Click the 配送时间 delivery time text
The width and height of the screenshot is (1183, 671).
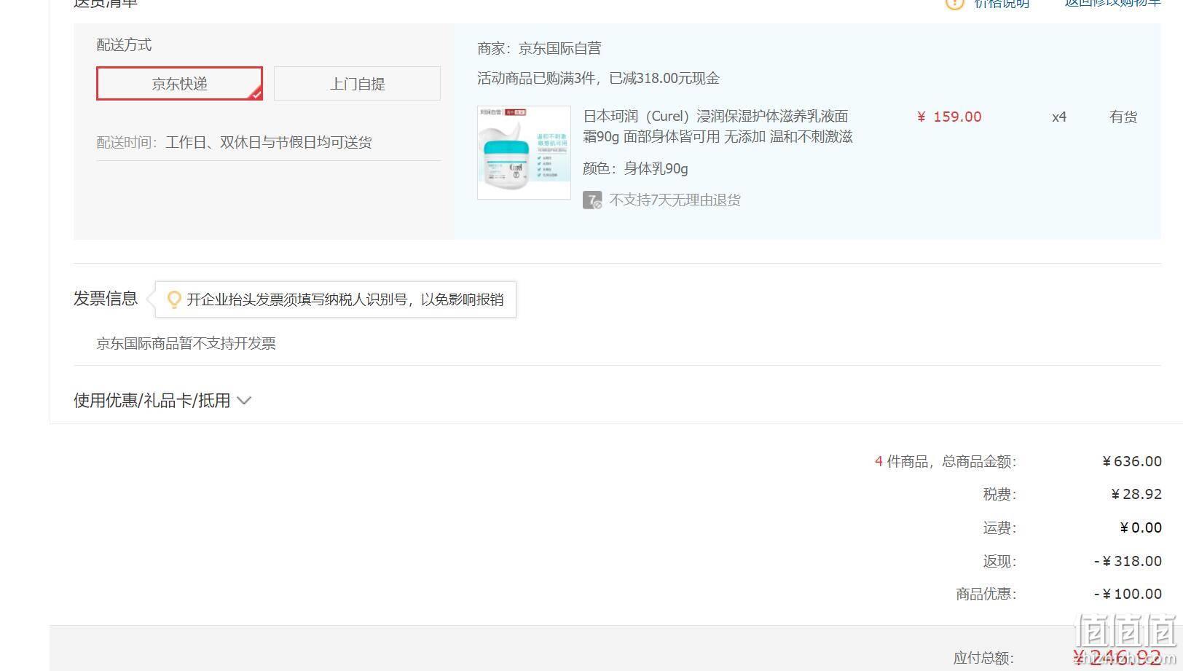[234, 142]
